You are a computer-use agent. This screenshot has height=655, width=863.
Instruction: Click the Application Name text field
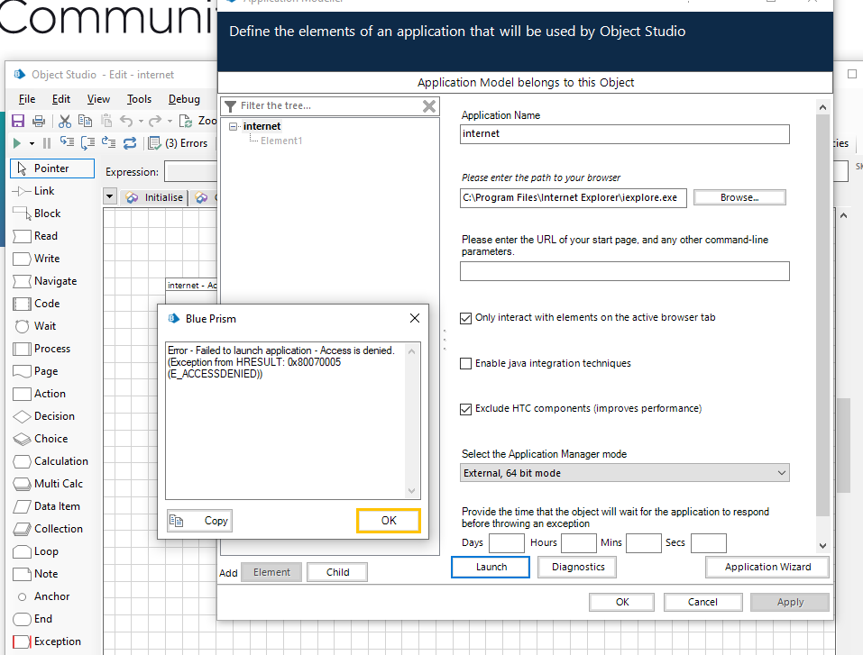pos(624,134)
